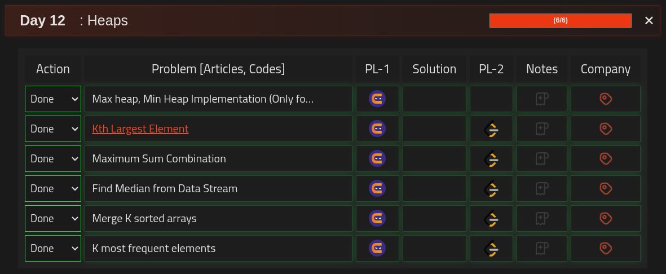
Task: Open LeetCode link for Find Median from Data Stream
Action: pyautogui.click(x=491, y=188)
